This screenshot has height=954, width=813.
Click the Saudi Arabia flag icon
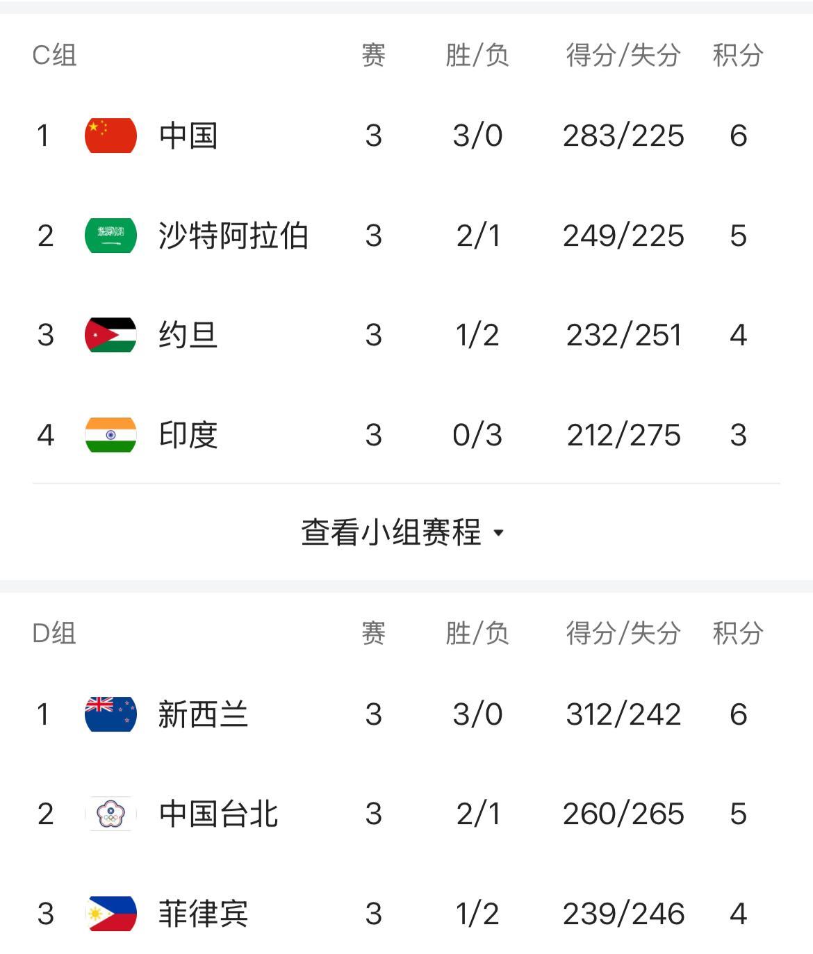110,236
